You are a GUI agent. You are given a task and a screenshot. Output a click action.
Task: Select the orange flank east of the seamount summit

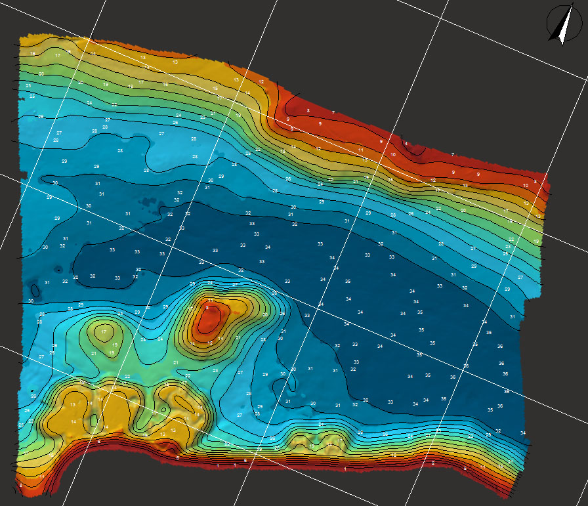(x=238, y=308)
